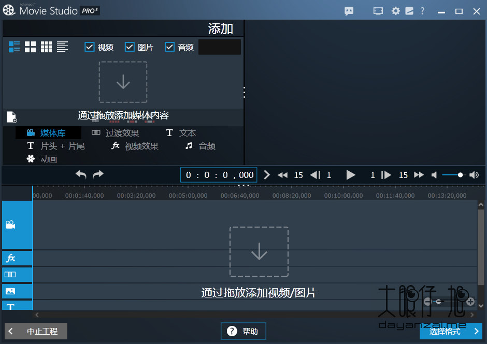Open the 媒体库 media library tab
Viewport: 487px width, 344px height.
(49, 133)
